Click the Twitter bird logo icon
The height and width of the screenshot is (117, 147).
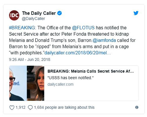[x=136, y=13]
